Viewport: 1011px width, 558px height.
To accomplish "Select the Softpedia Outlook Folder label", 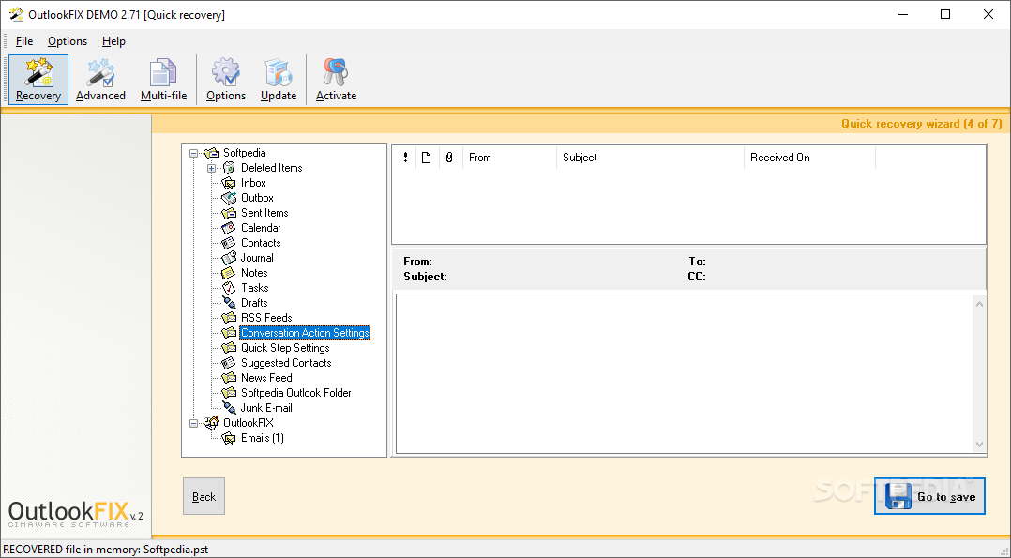I will [296, 393].
